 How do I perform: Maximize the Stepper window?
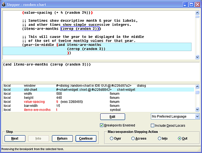tap(191, 5)
